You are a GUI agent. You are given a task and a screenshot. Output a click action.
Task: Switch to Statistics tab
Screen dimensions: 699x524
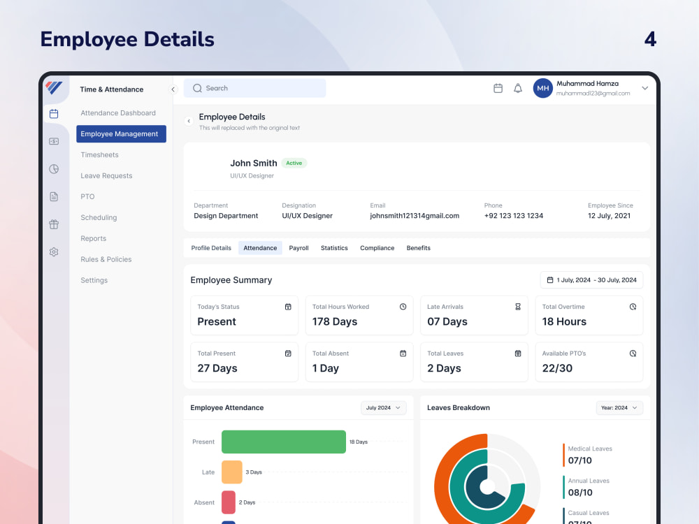click(334, 248)
